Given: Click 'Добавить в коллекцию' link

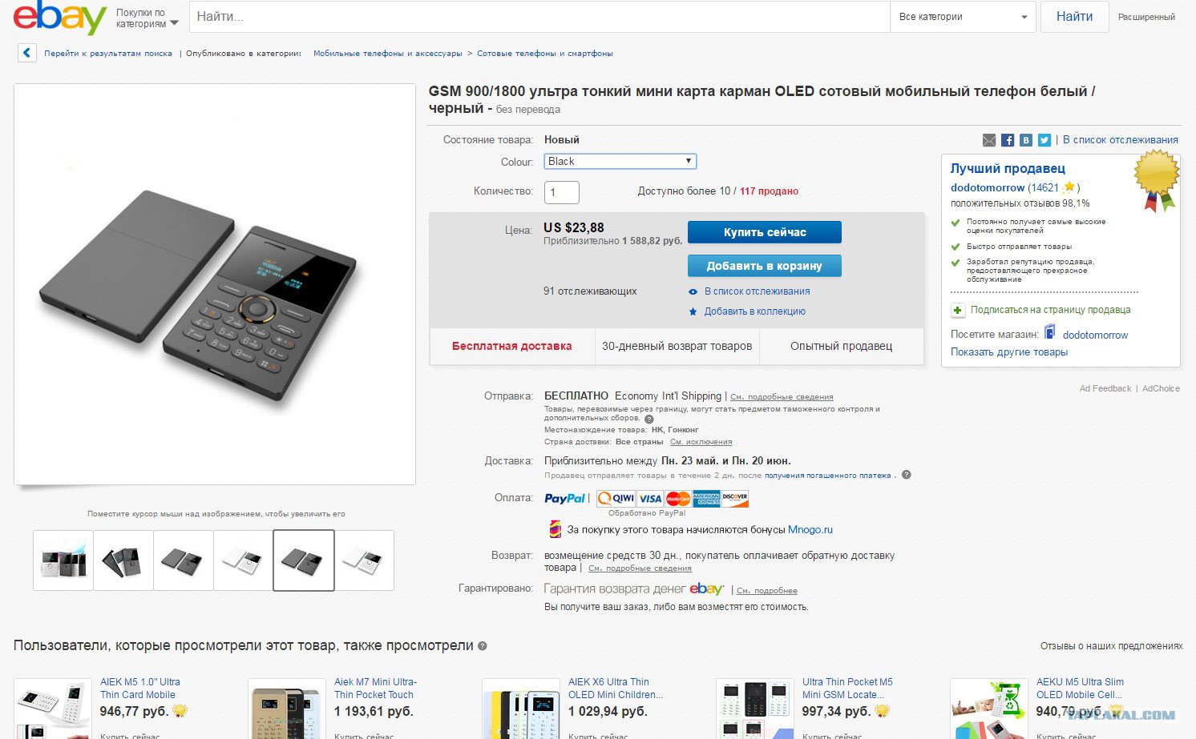Looking at the screenshot, I should coord(755,311).
